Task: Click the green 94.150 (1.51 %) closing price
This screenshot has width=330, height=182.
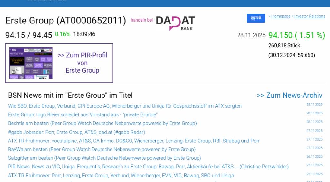Action: 296,35
